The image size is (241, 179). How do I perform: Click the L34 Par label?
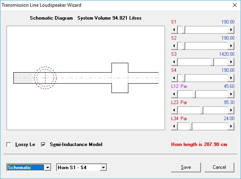179,119
